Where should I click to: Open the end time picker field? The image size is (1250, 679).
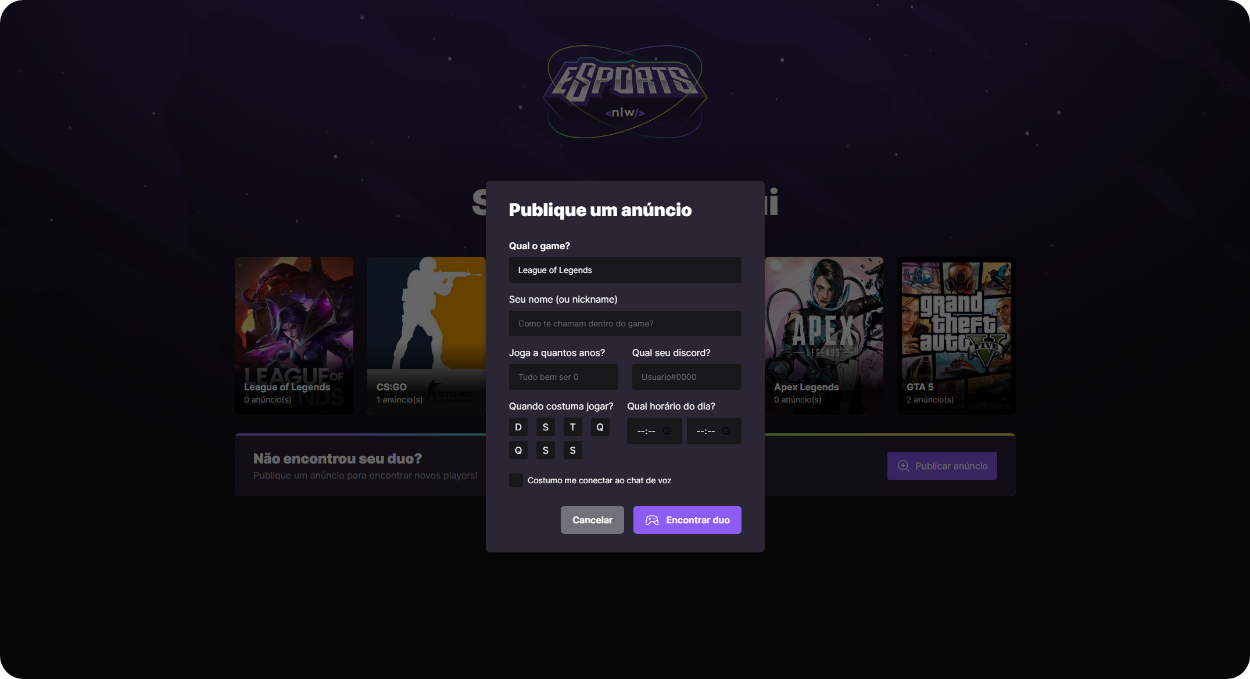(x=708, y=431)
